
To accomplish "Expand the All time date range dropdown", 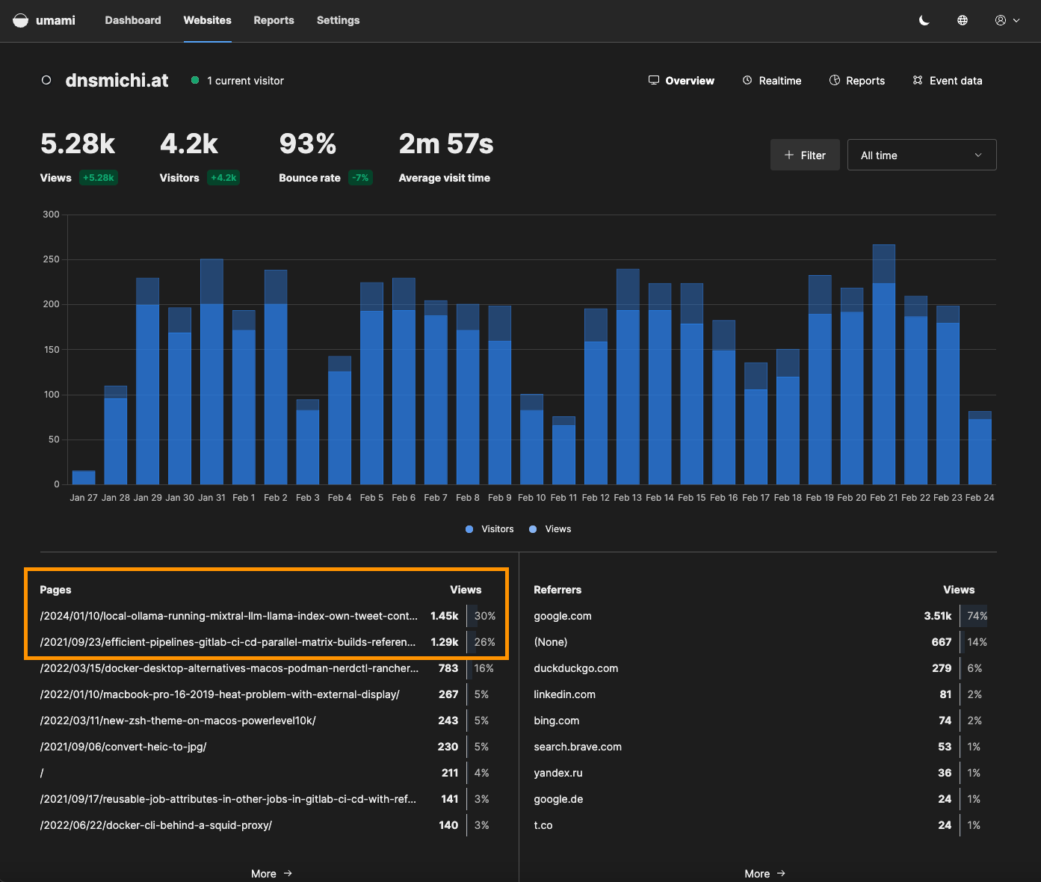I will (921, 155).
